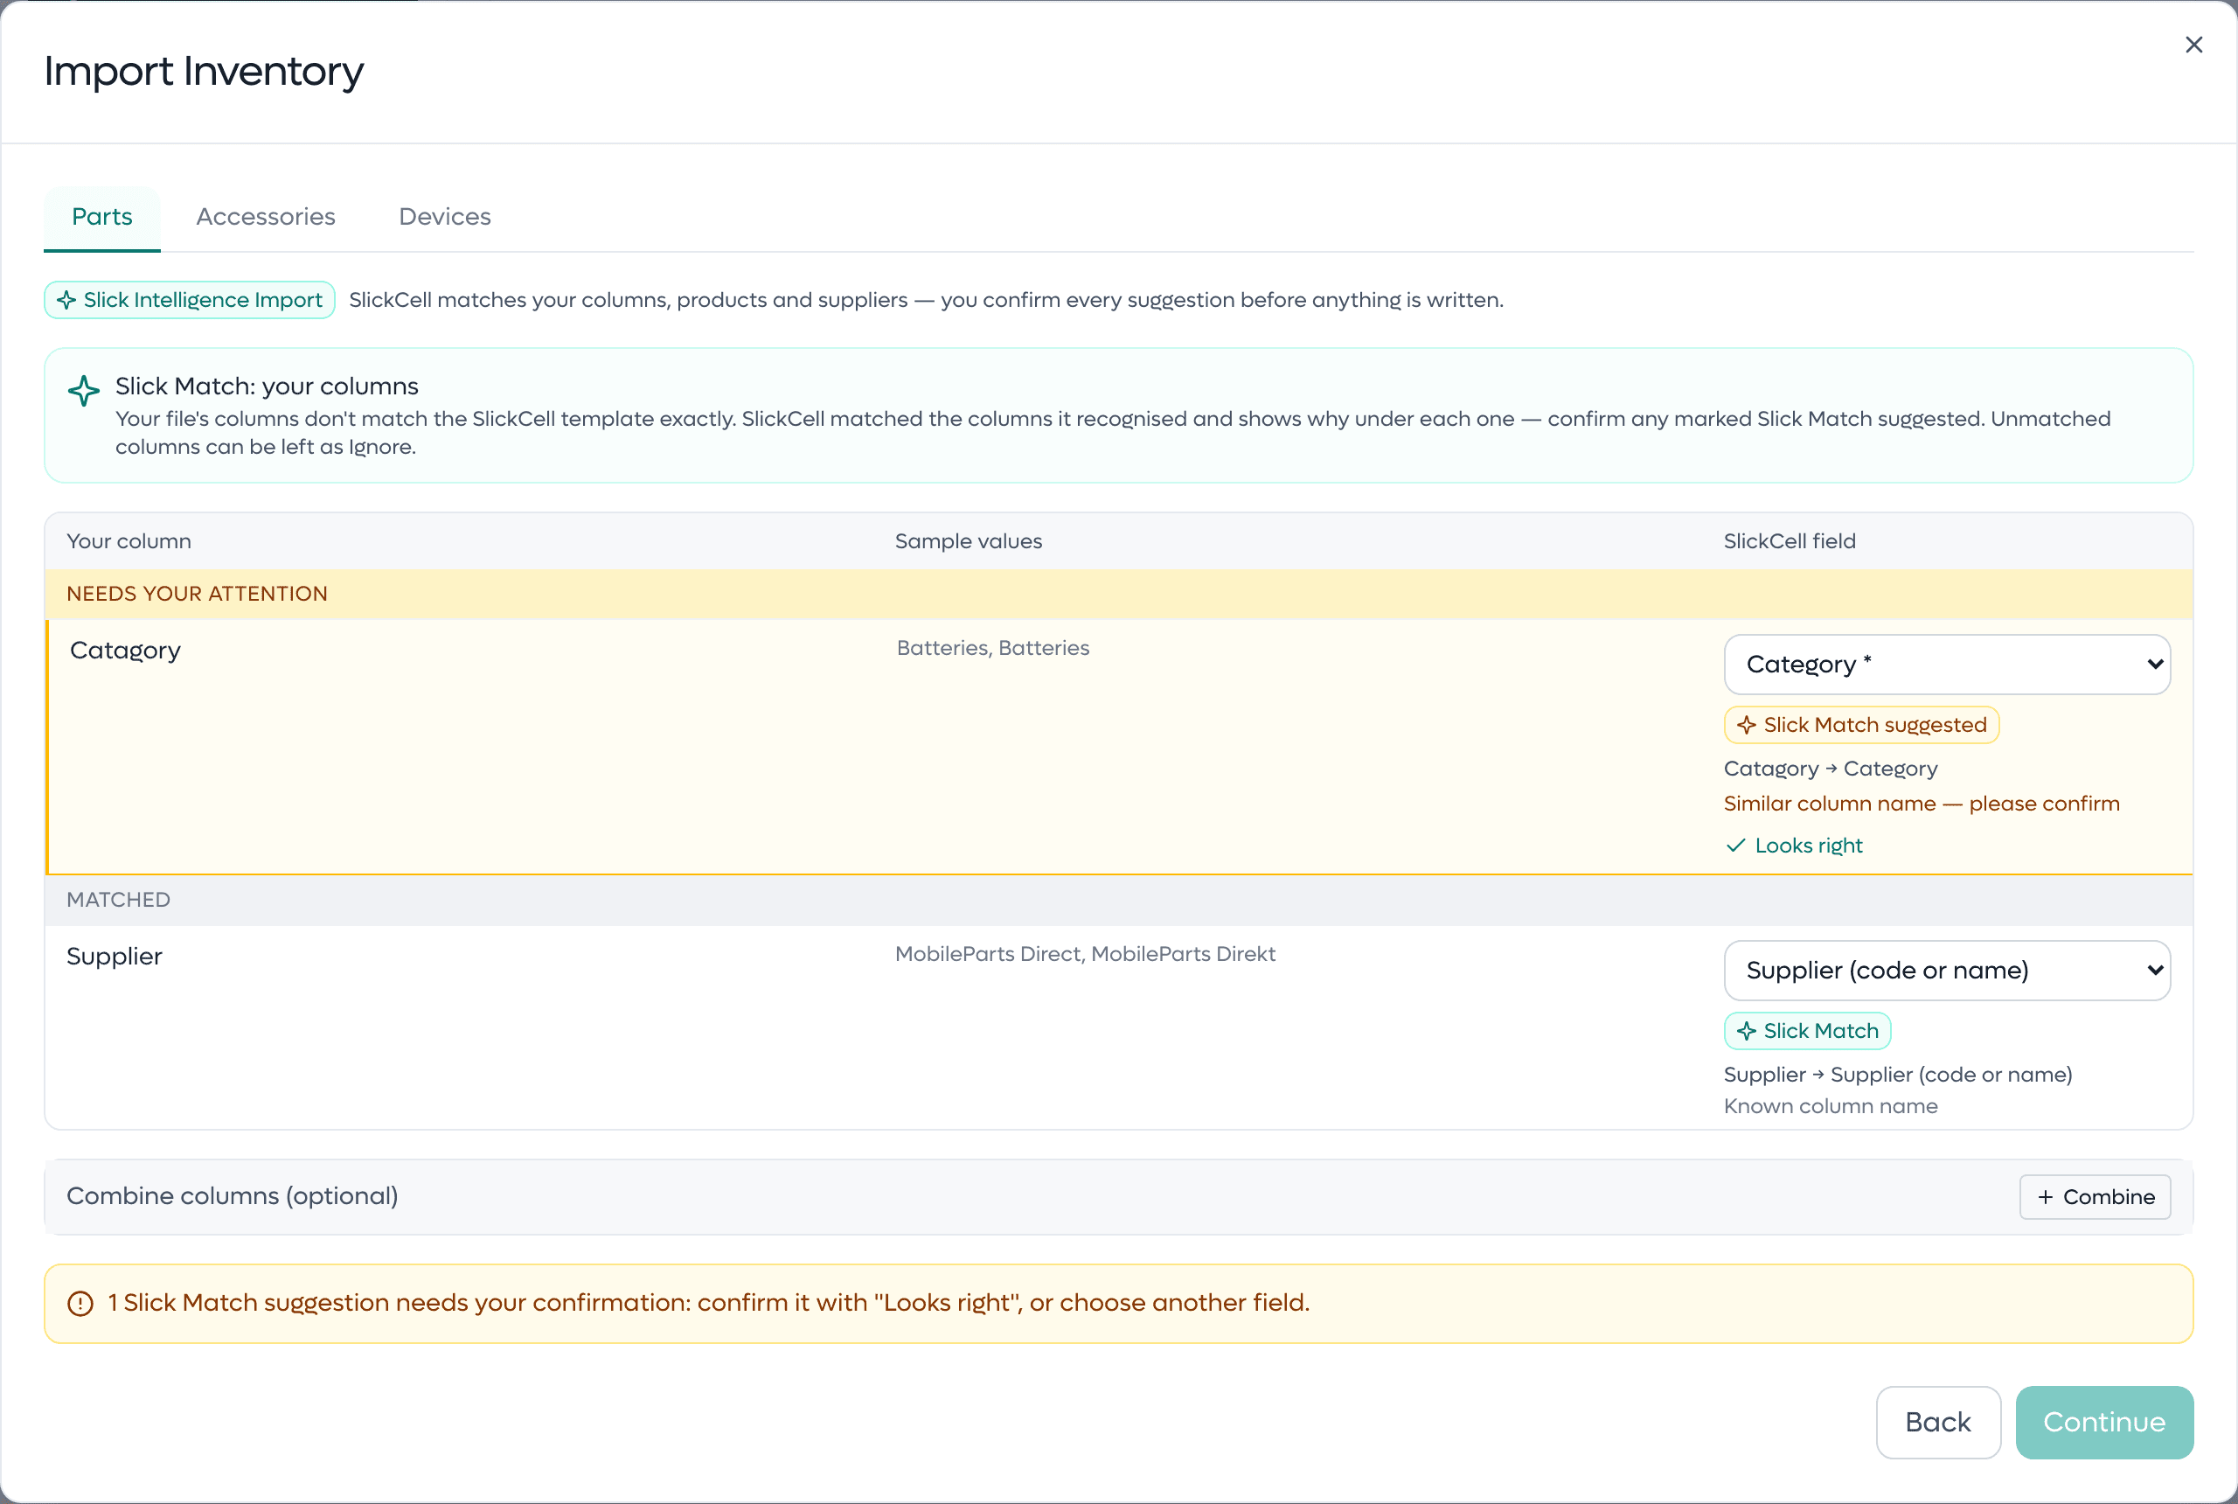Image resolution: width=2238 pixels, height=1504 pixels.
Task: Click the 'Sample values' header
Action: (x=968, y=542)
